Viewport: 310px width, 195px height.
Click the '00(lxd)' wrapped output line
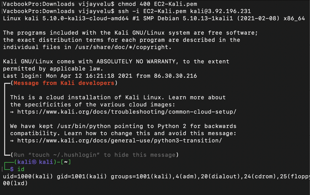pyautogui.click(x=15, y=183)
